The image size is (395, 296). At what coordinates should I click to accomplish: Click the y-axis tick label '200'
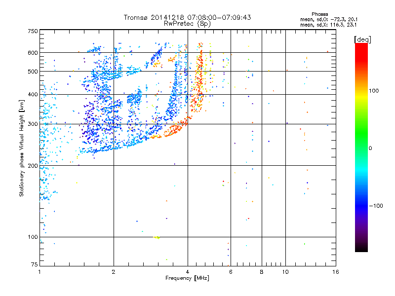(33, 166)
